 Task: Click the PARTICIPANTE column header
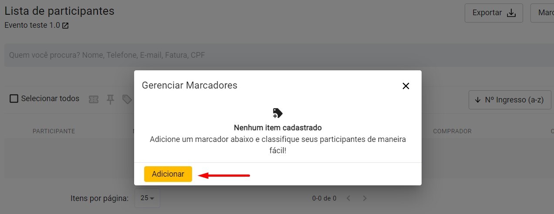tap(54, 131)
